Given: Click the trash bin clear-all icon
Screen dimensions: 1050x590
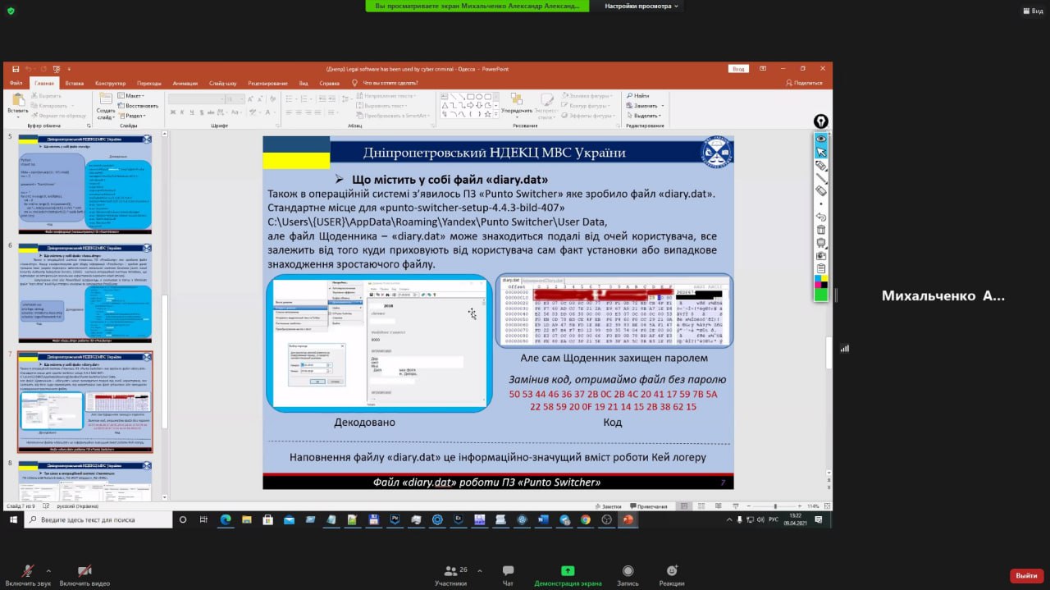Looking at the screenshot, I should point(820,230).
